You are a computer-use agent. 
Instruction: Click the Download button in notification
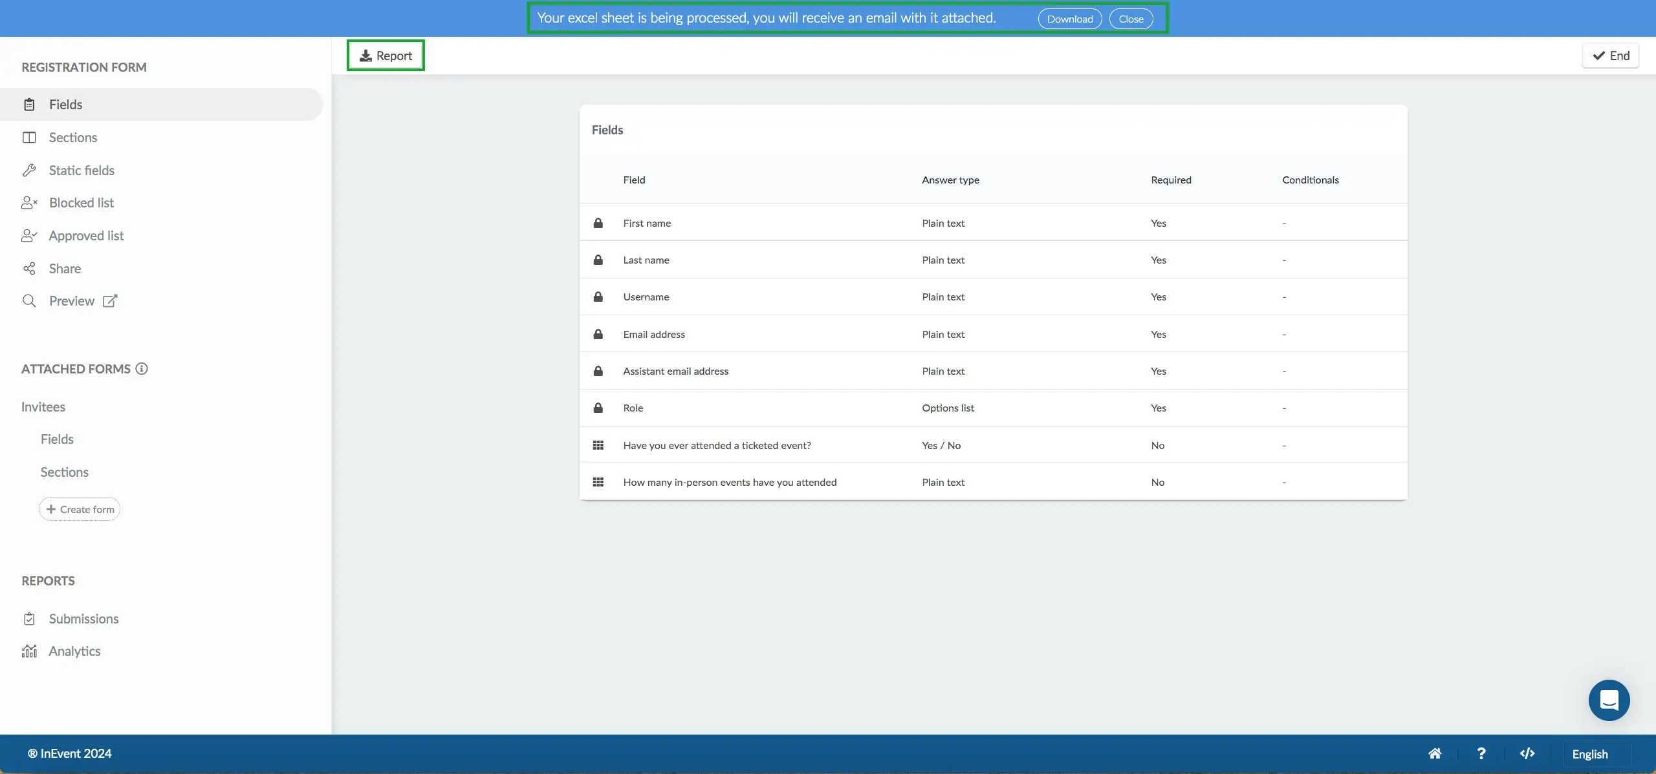click(1069, 18)
